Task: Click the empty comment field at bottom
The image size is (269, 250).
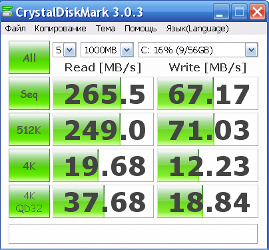Action: pyautogui.click(x=133, y=234)
